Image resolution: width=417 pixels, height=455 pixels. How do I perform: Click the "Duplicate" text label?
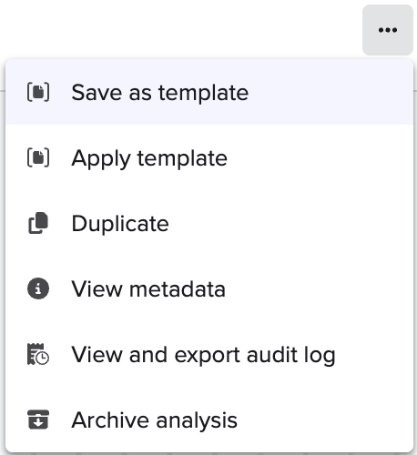pyautogui.click(x=120, y=224)
